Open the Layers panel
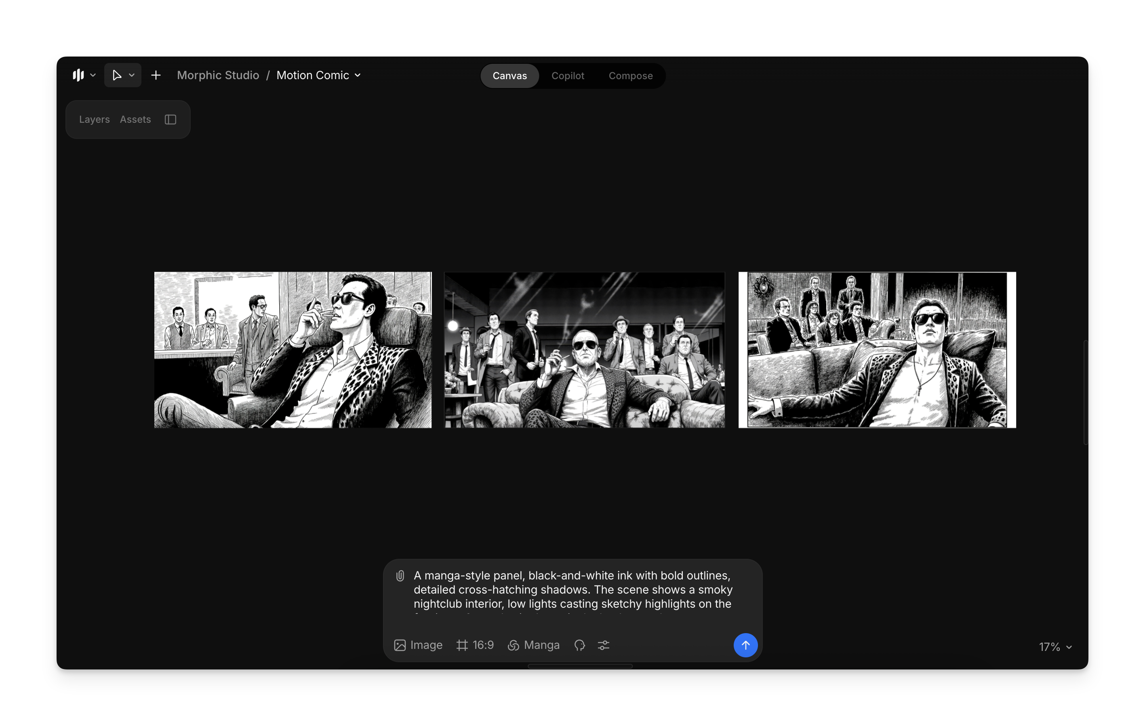Viewport: 1145px width, 726px height. tap(94, 119)
